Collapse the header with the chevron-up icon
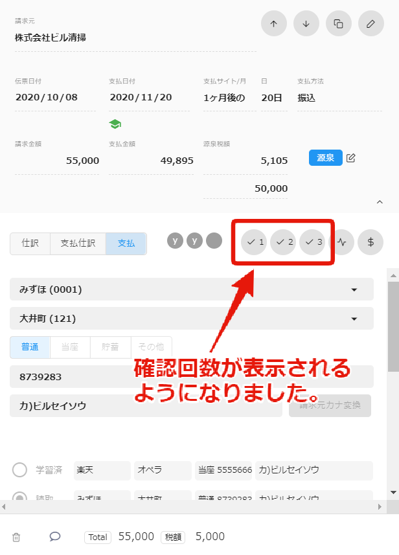 (380, 202)
